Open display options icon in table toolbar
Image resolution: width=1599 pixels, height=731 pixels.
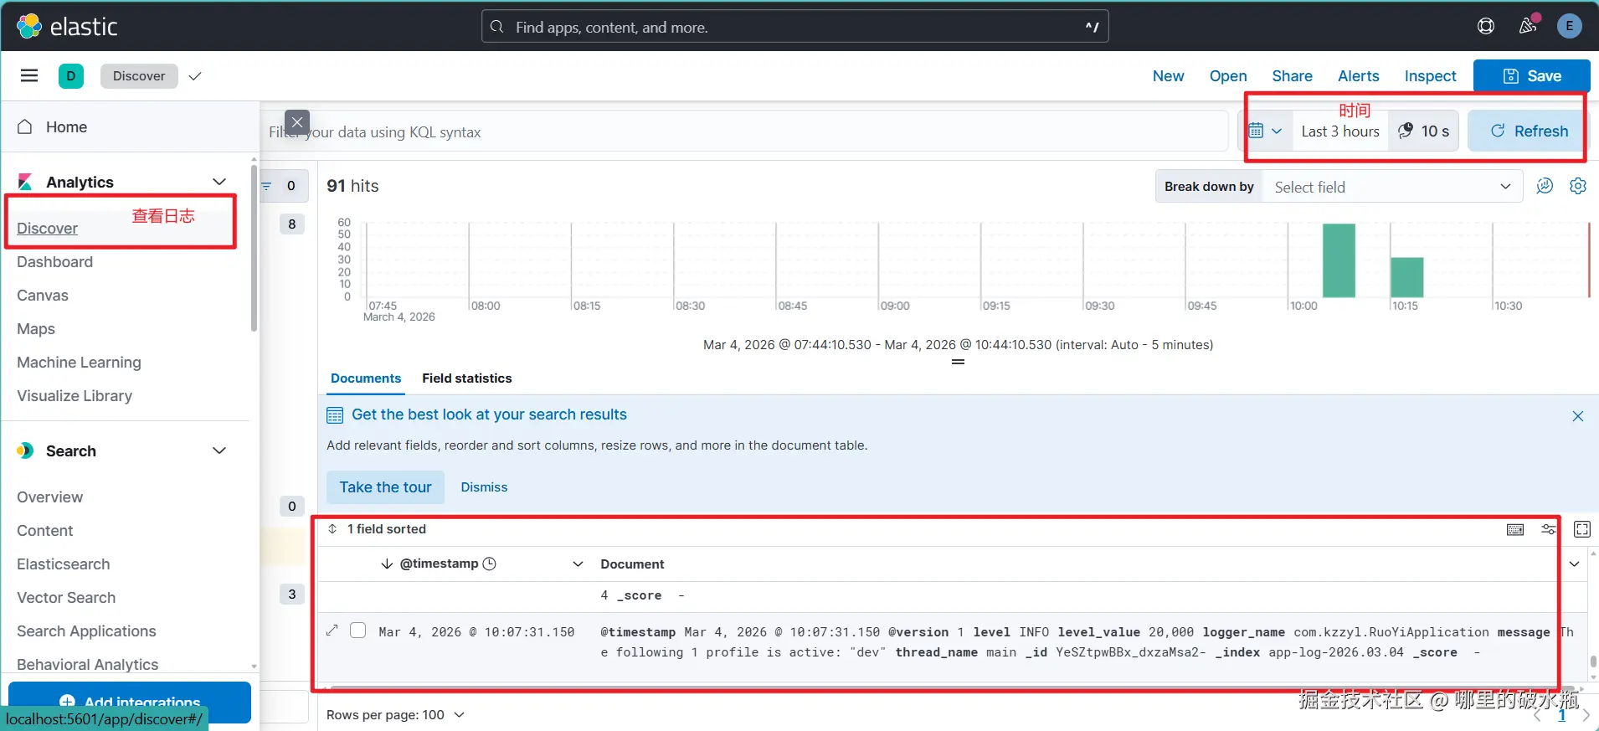(1549, 529)
